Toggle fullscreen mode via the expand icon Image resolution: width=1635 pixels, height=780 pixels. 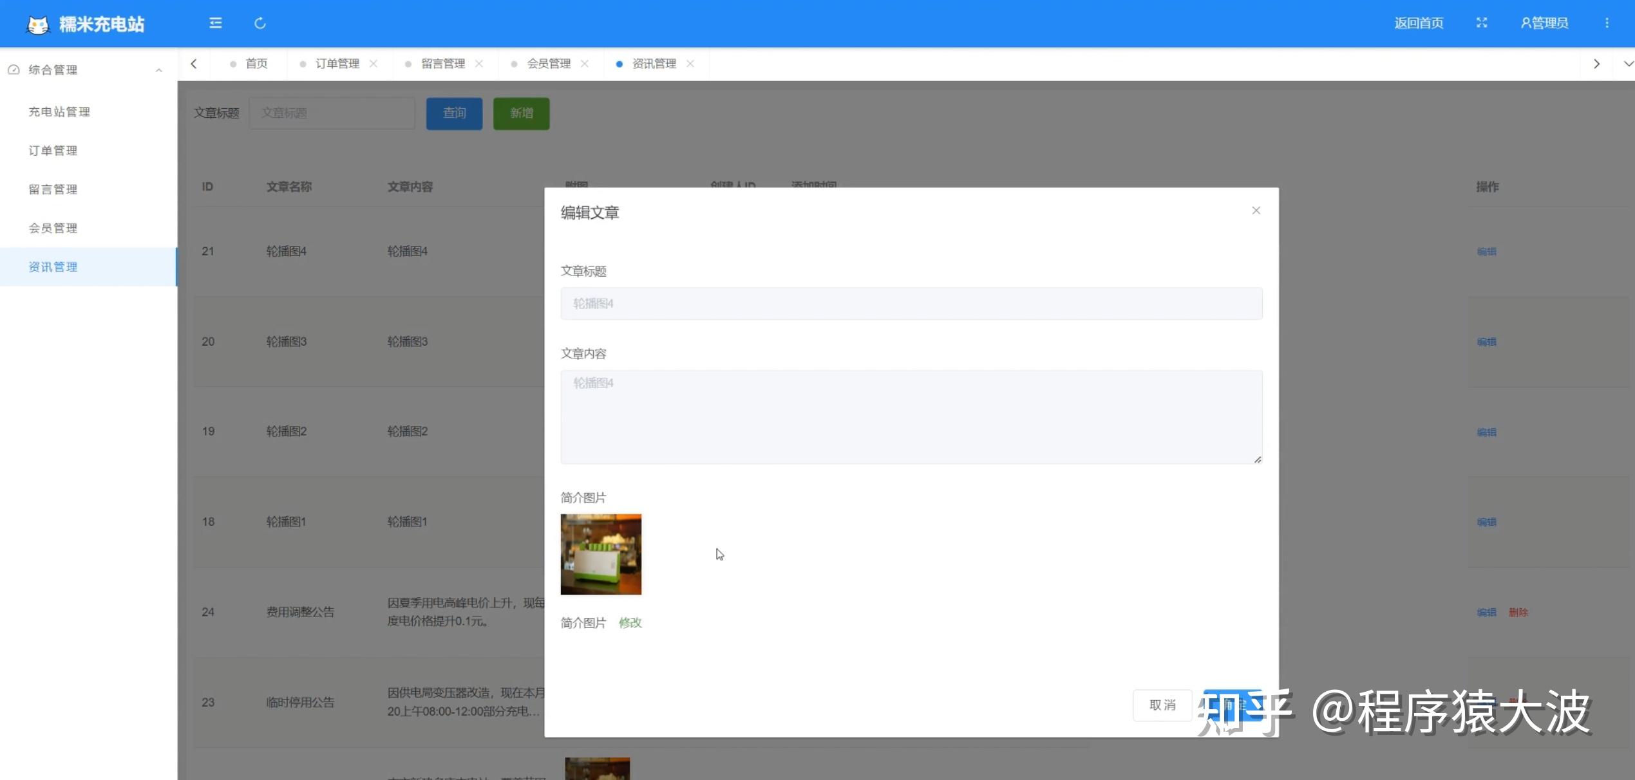point(1482,23)
